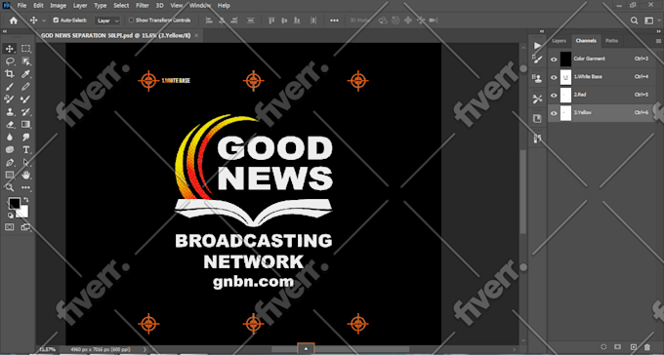The height and width of the screenshot is (355, 664).
Task: Swap foreground and background colors
Action: click(x=26, y=199)
